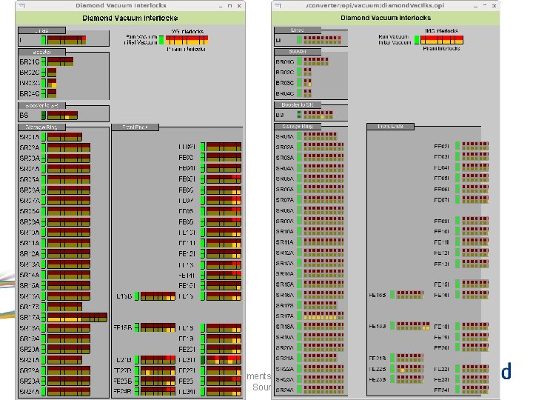
Task: Click interlock summary bar above Pirani Interlocks, left window
Action: (187, 40)
